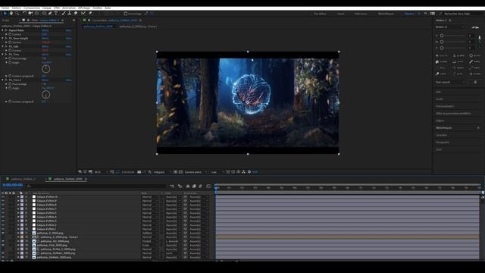Select the Selection arrow tool
485x273 pixels.
pos(5,14)
